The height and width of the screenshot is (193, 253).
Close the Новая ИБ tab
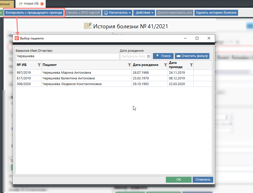pyautogui.click(x=42, y=4)
